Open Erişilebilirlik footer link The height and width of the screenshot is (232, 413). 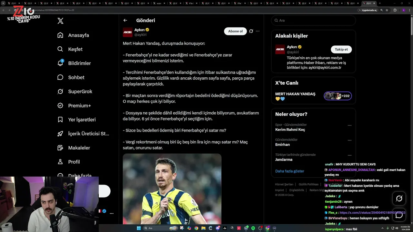point(297,190)
